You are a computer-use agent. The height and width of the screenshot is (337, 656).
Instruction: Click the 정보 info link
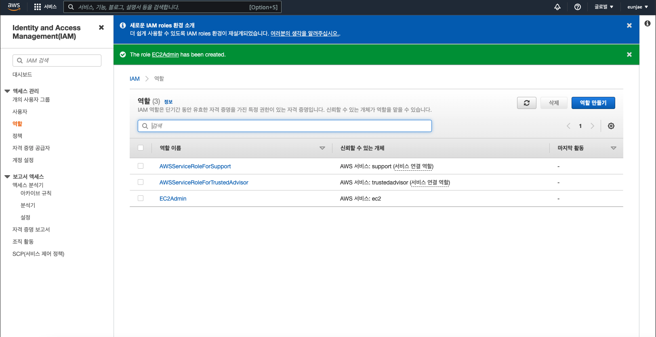[168, 102]
